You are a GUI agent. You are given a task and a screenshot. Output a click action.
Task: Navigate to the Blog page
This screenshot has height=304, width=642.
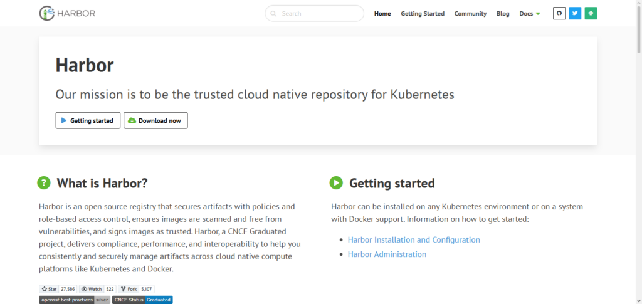pyautogui.click(x=503, y=14)
